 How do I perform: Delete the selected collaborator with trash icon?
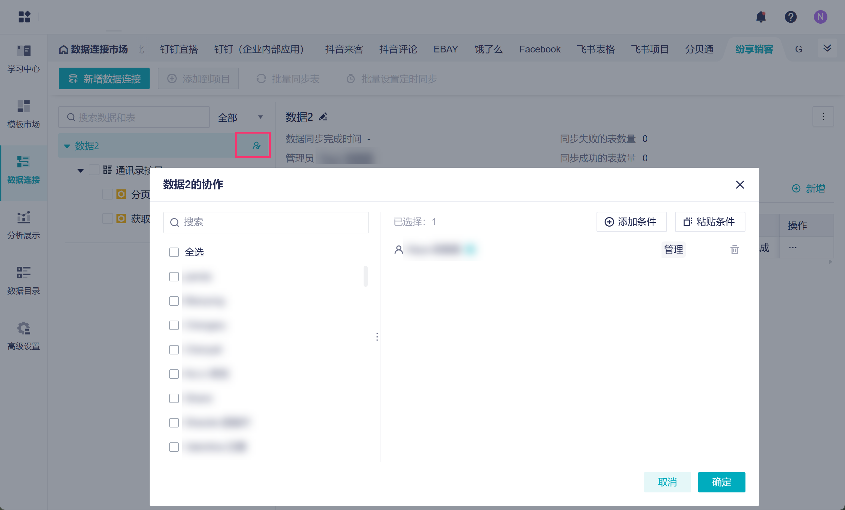pos(734,249)
